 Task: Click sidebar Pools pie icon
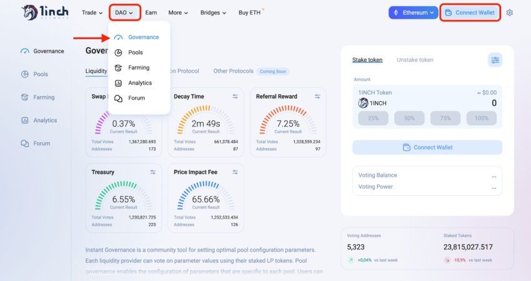tap(25, 74)
